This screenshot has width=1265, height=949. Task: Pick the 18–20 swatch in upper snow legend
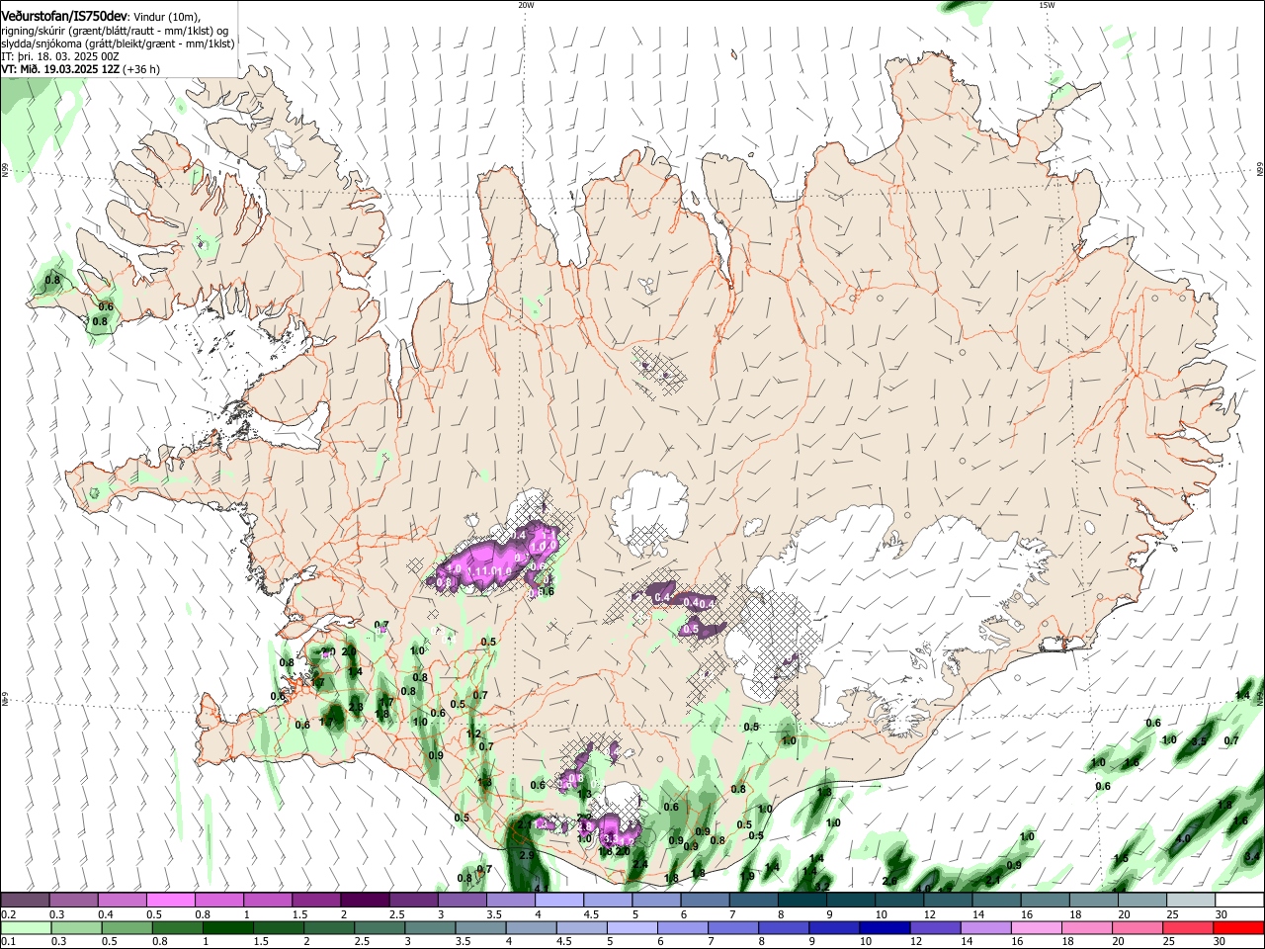coord(1095,901)
